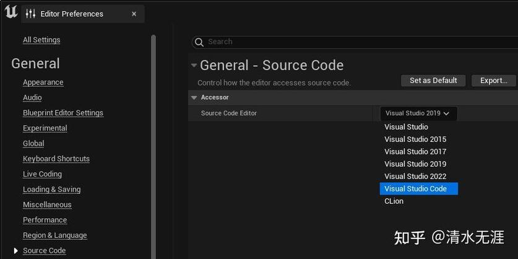Click the search magnifier icon

pos(199,42)
